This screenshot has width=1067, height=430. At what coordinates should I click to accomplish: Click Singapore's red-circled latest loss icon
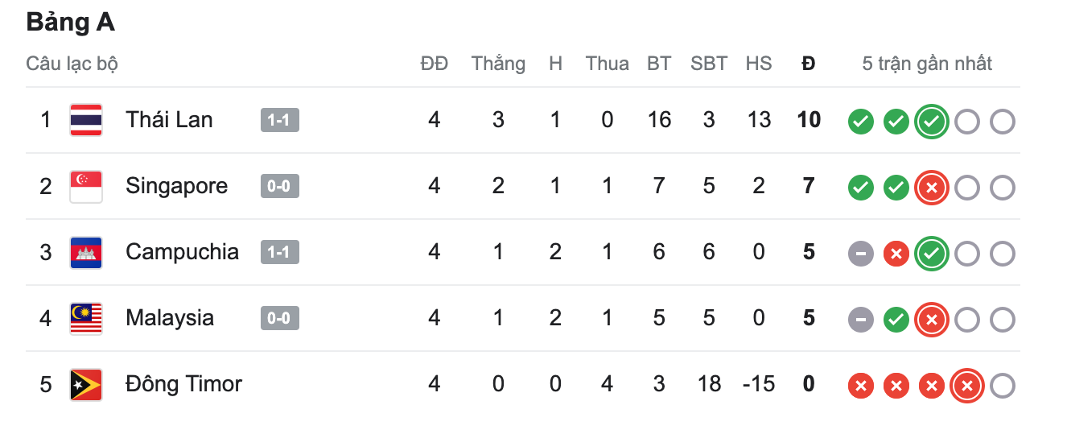[932, 188]
